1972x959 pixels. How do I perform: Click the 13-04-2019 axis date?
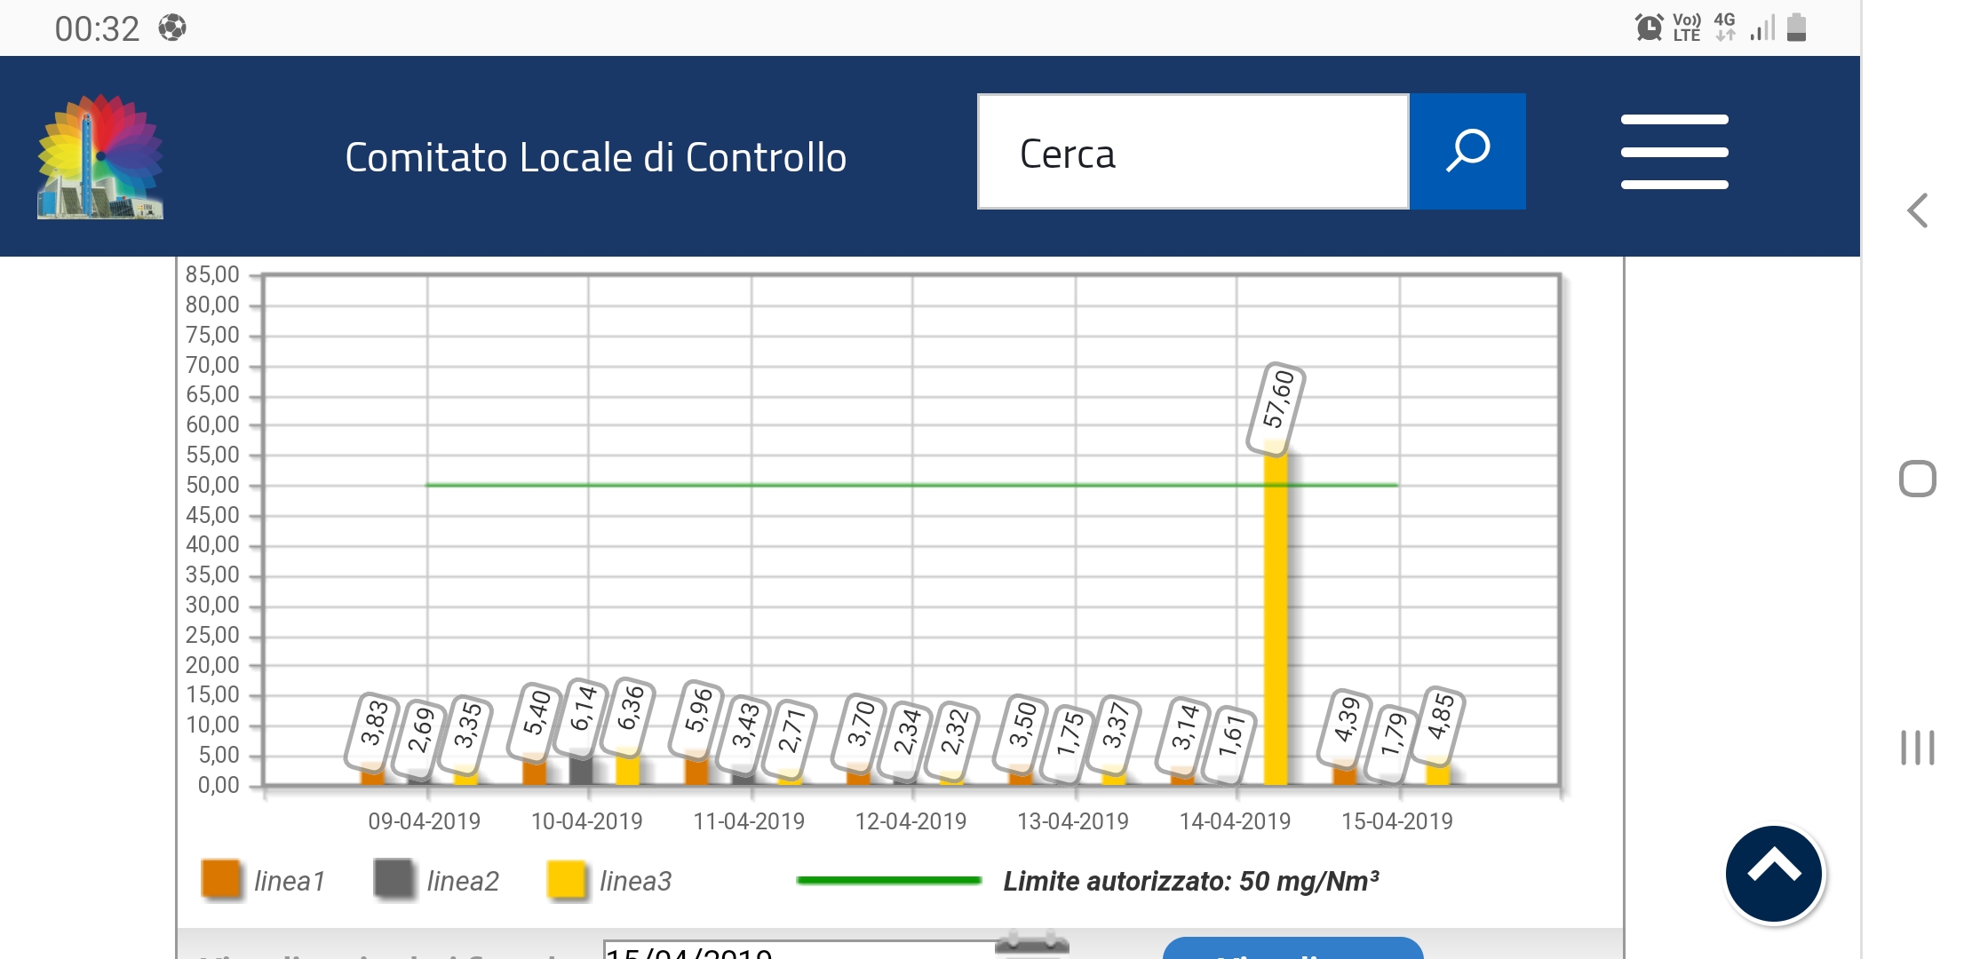[x=1073, y=821]
